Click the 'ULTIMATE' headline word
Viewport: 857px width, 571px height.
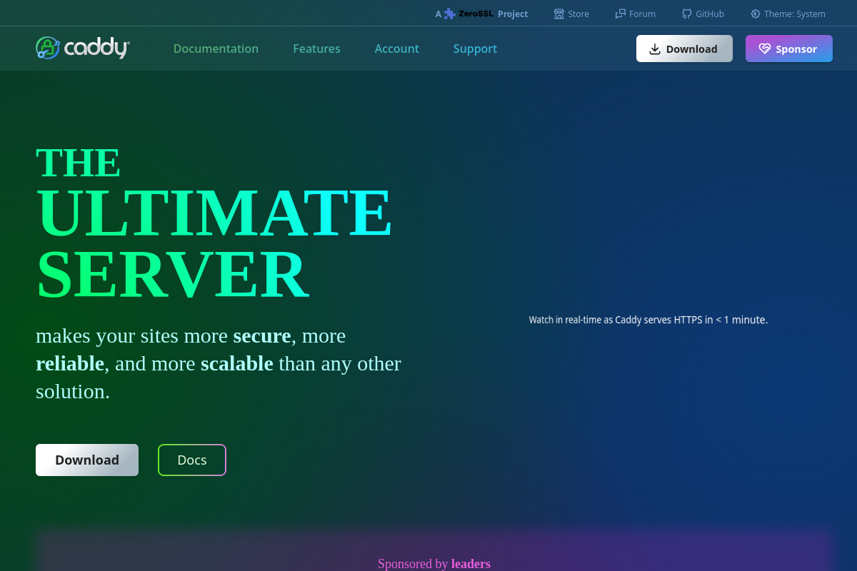click(x=214, y=212)
